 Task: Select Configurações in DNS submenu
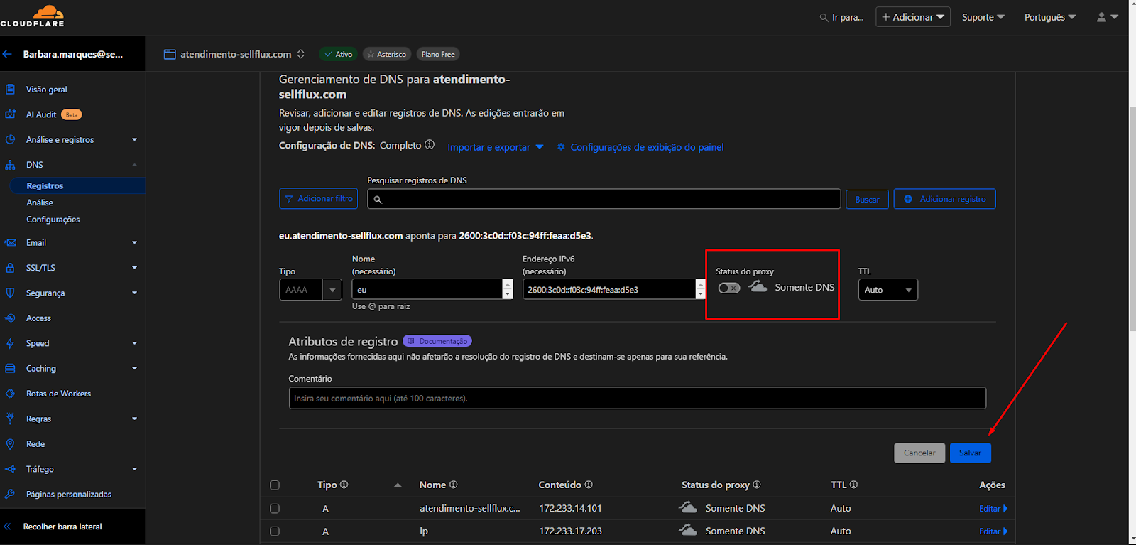point(53,220)
